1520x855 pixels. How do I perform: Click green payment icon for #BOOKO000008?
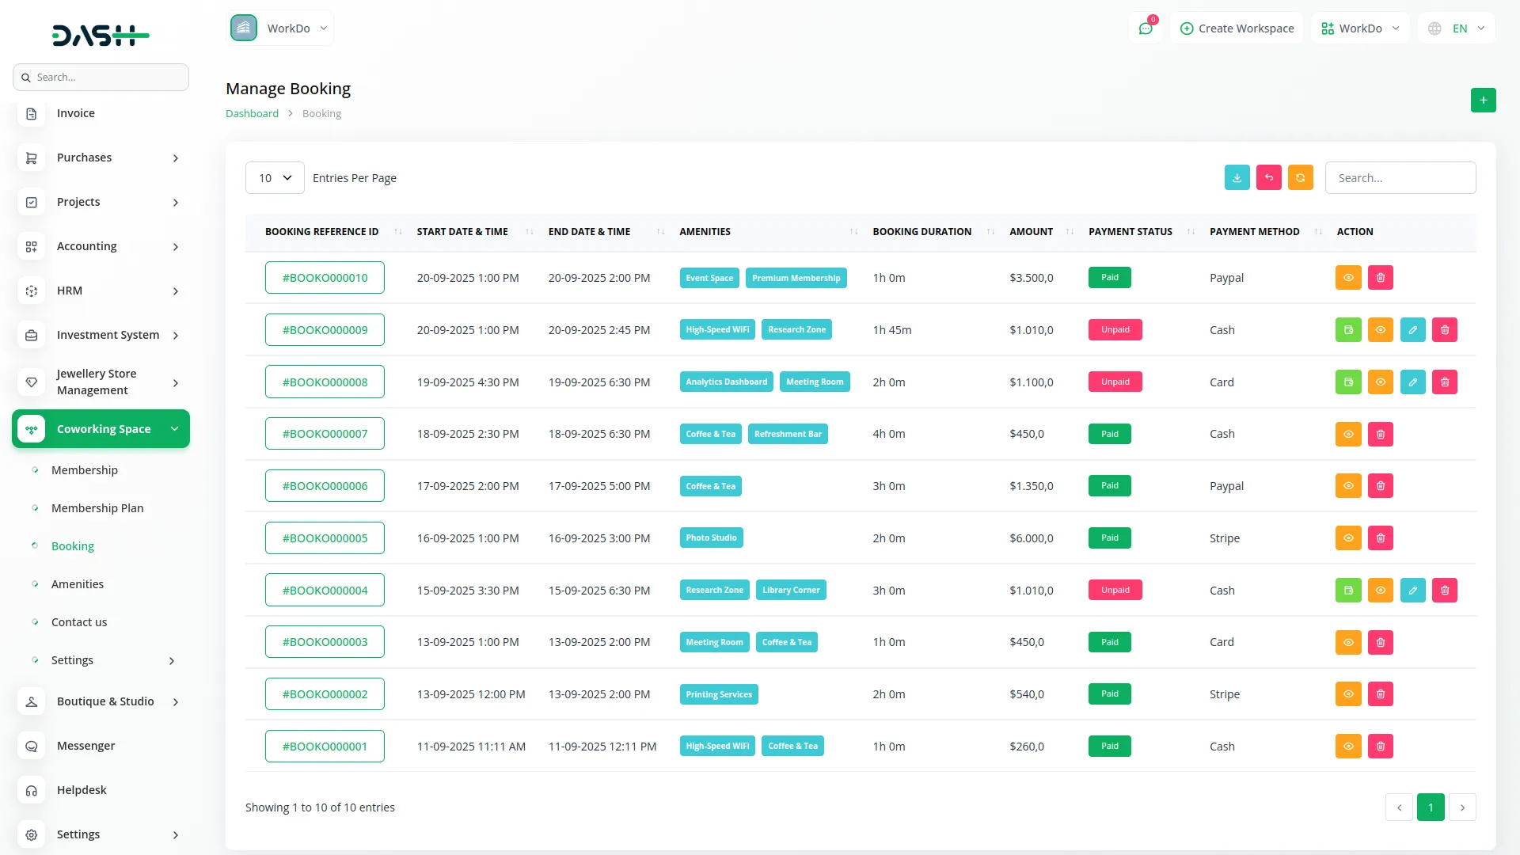(1348, 382)
